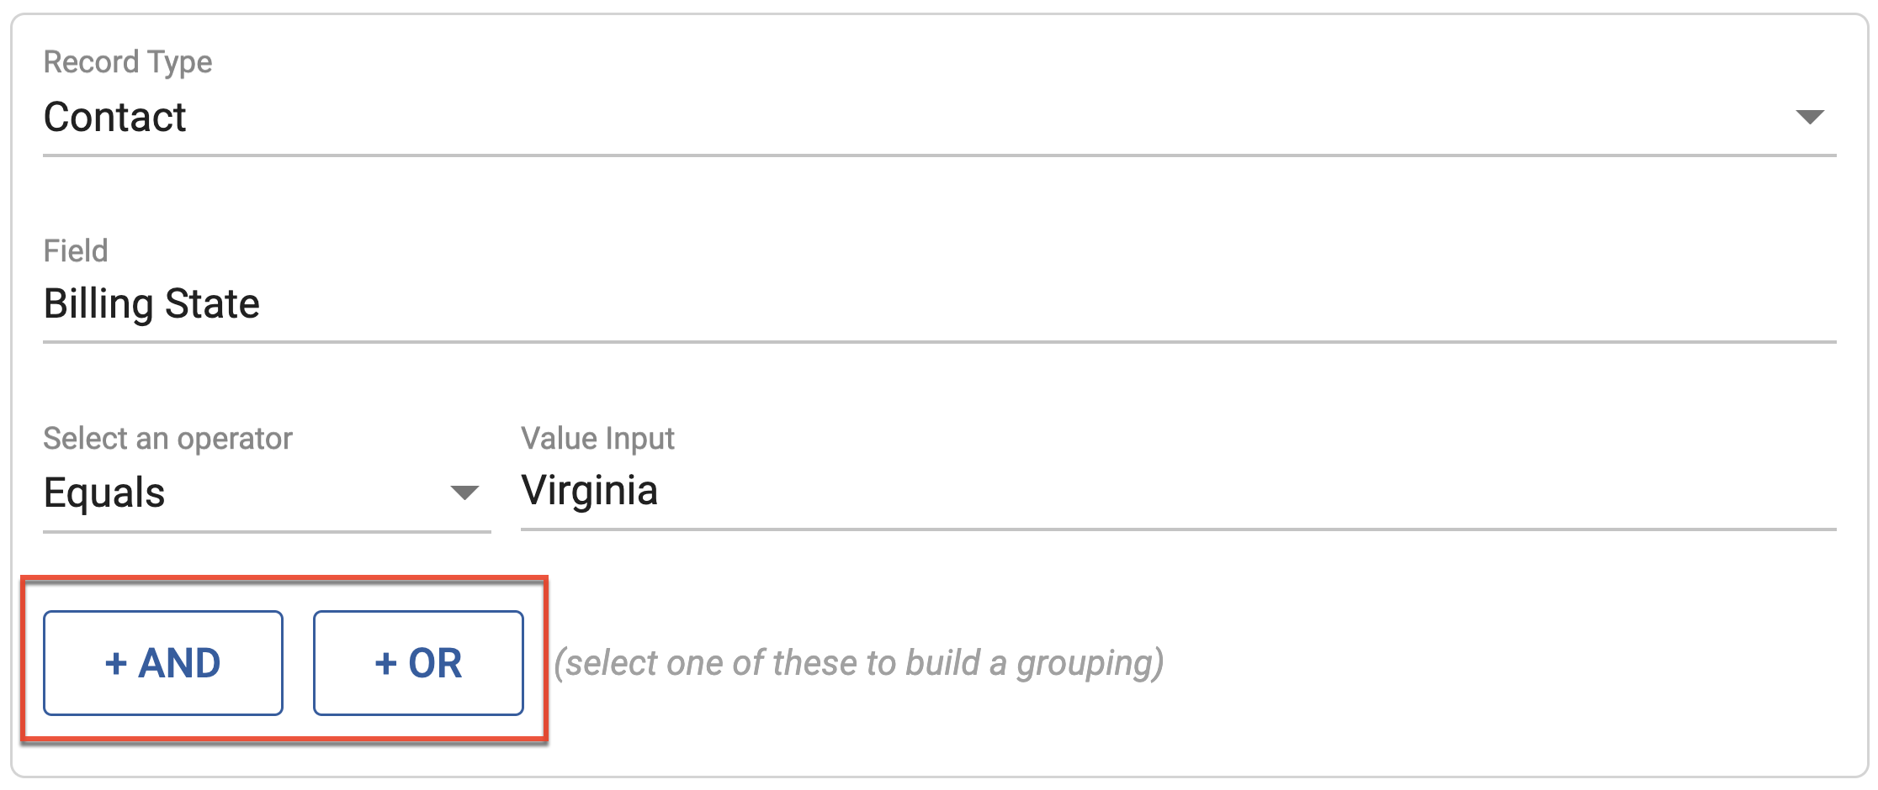Click the Record Type dropdown arrow

[1809, 117]
